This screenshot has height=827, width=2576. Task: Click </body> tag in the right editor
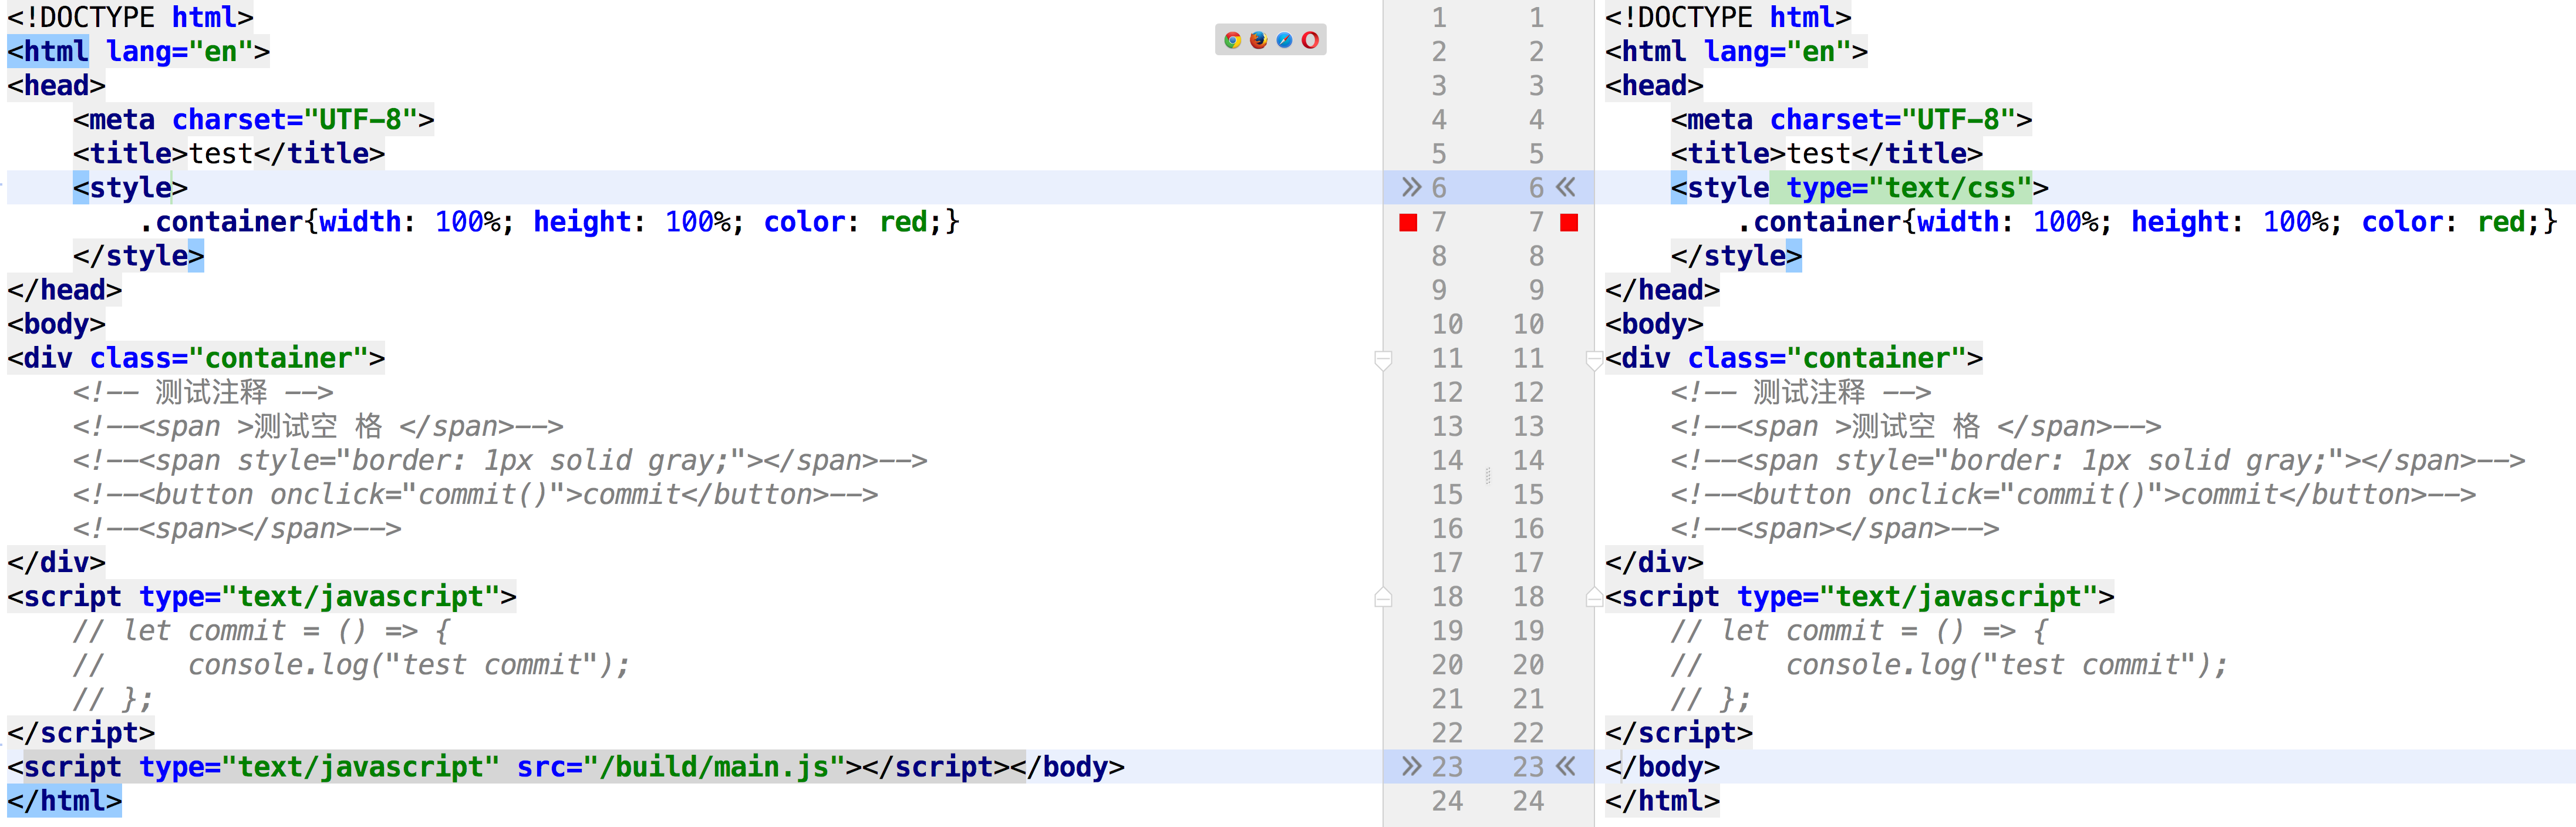[x=1662, y=767]
